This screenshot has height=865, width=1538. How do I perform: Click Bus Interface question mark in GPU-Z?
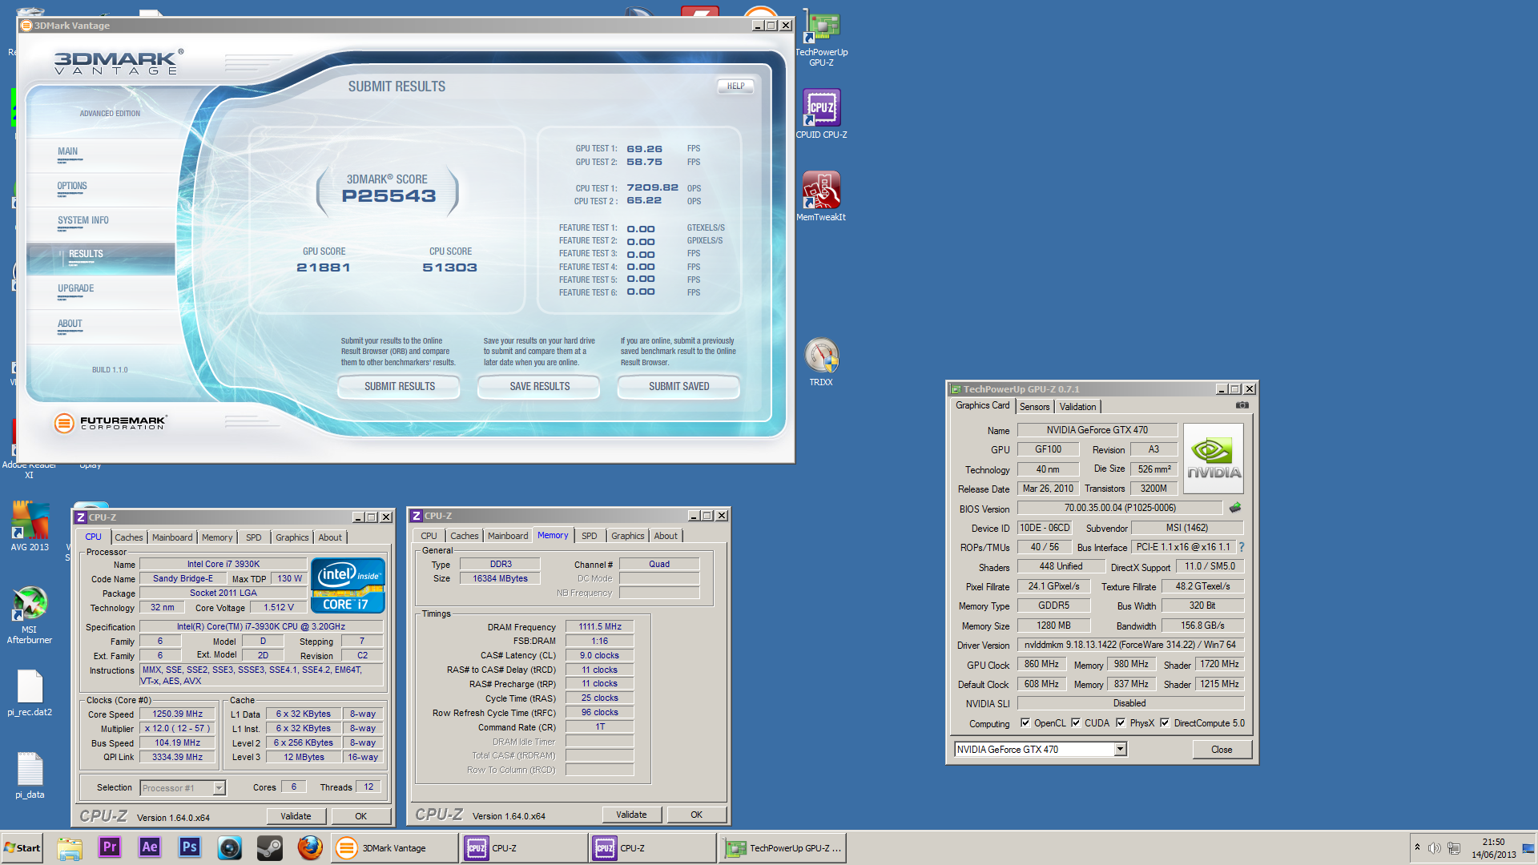(1242, 547)
